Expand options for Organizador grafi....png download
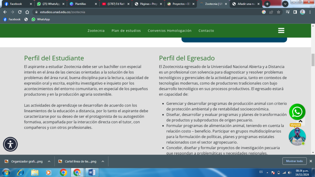 pos(49,161)
